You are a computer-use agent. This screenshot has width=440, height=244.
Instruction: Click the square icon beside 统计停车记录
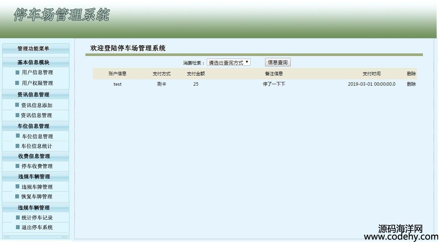click(x=17, y=218)
